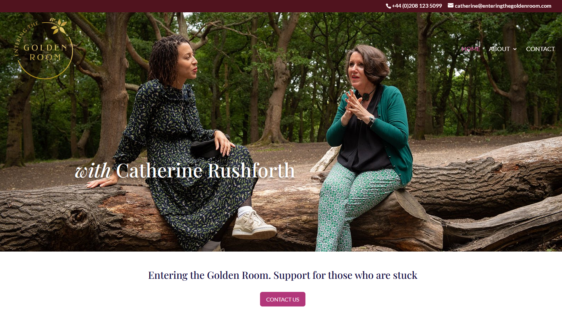The width and height of the screenshot is (562, 318).
Task: Expand the ABOUT menu chevron
Action: pyautogui.click(x=515, y=49)
